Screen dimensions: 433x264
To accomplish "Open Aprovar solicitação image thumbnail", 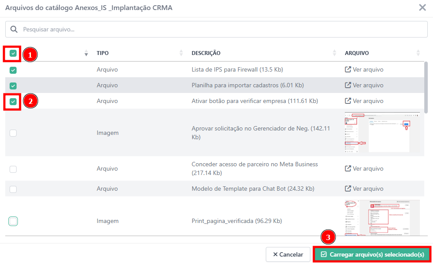I will click(382, 133).
